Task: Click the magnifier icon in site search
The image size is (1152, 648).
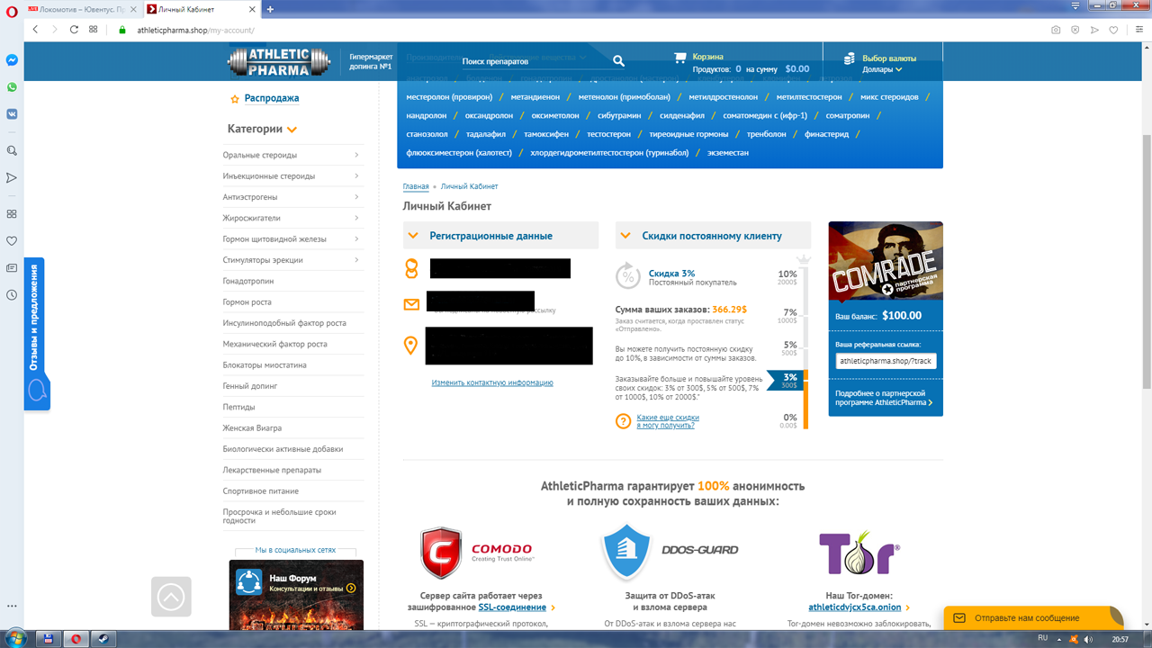Action: tap(618, 61)
